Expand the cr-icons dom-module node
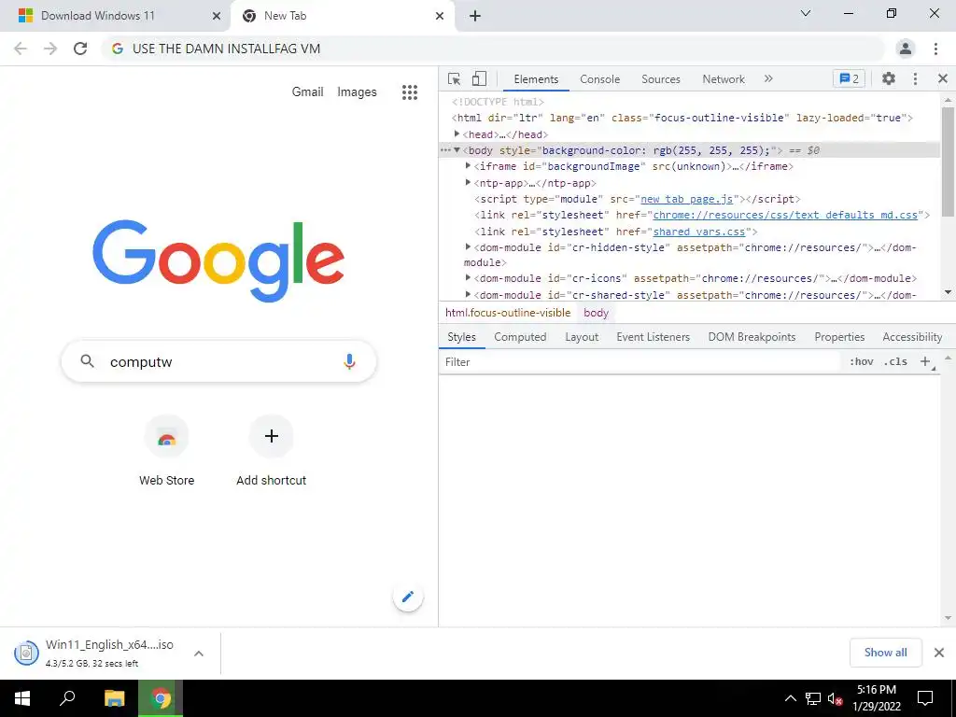Viewport: 956px width, 717px height. pos(468,277)
